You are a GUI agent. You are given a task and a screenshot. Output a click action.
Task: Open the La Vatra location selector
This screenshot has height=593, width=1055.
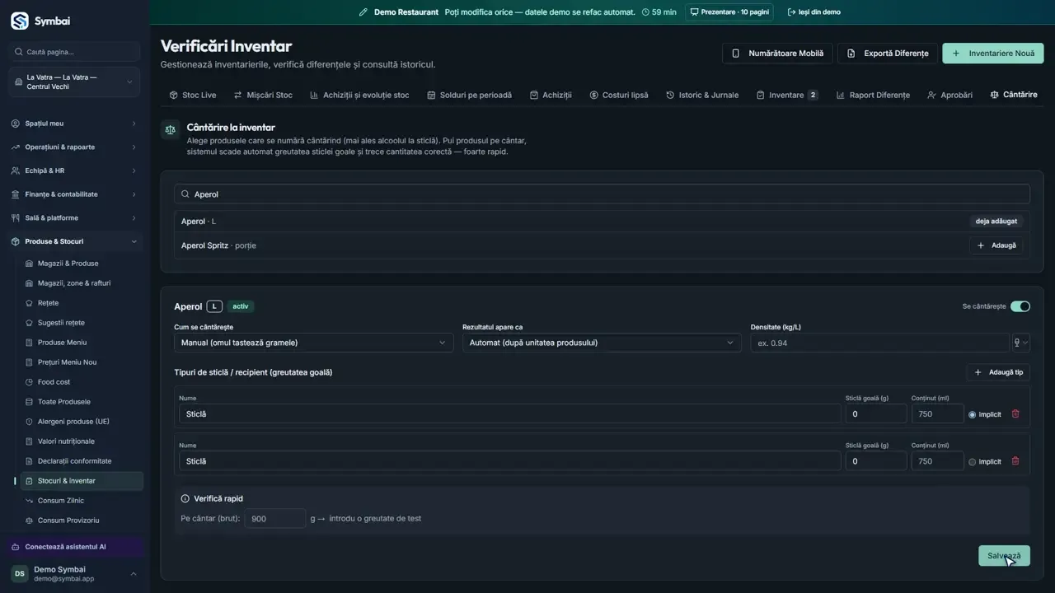point(75,82)
